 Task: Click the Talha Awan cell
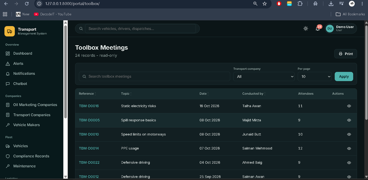tap(252, 106)
